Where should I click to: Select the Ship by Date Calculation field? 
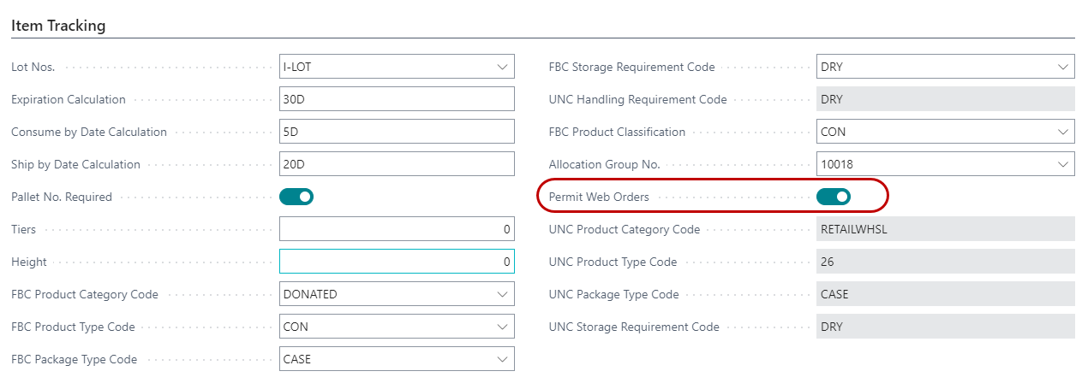397,164
